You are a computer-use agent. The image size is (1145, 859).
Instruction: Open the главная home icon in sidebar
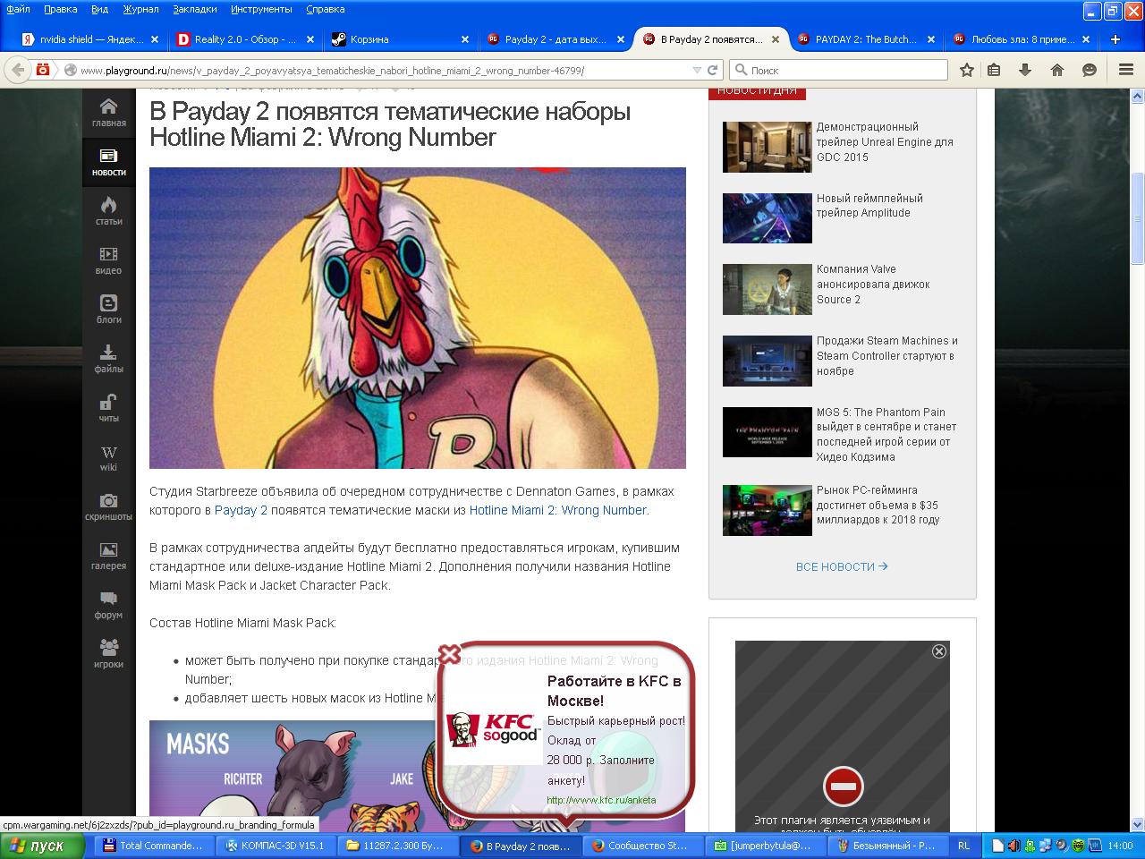coord(108,113)
